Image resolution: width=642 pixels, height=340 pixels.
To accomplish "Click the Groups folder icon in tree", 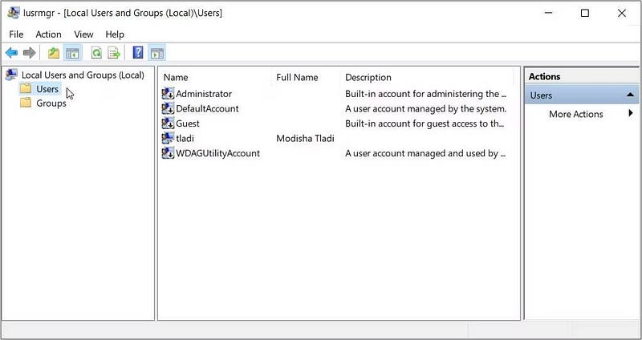I will pos(26,103).
